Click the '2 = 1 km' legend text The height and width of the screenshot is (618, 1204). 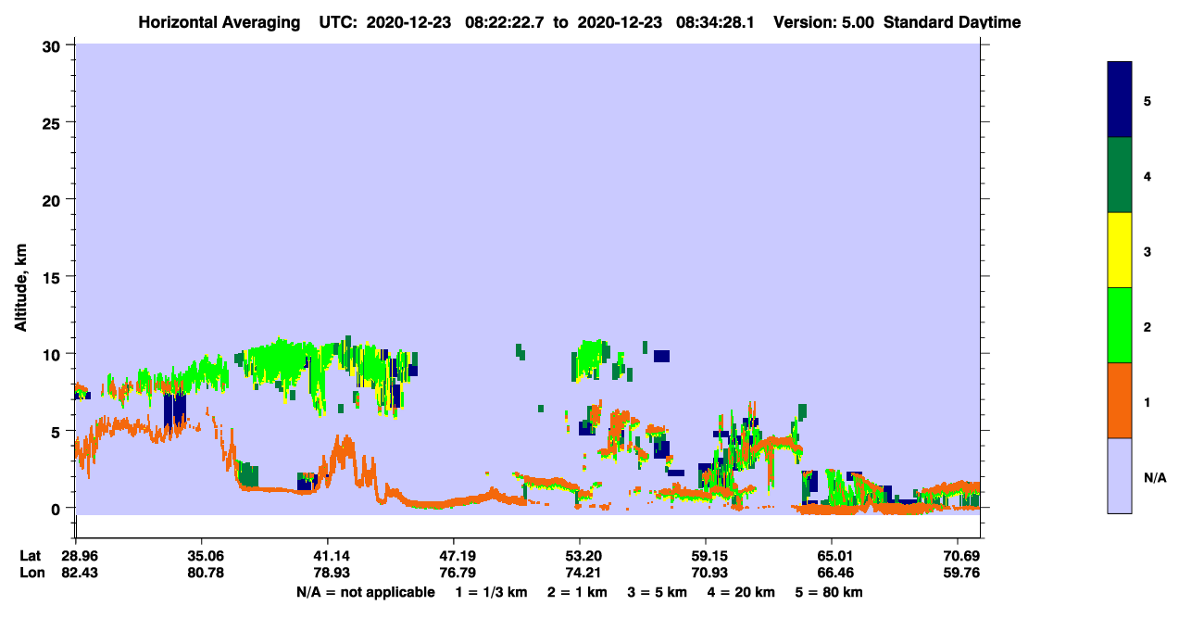tap(577, 592)
